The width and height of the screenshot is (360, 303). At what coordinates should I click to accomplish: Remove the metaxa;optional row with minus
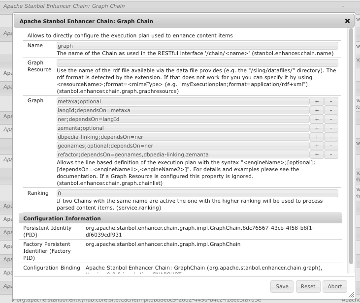click(331, 101)
